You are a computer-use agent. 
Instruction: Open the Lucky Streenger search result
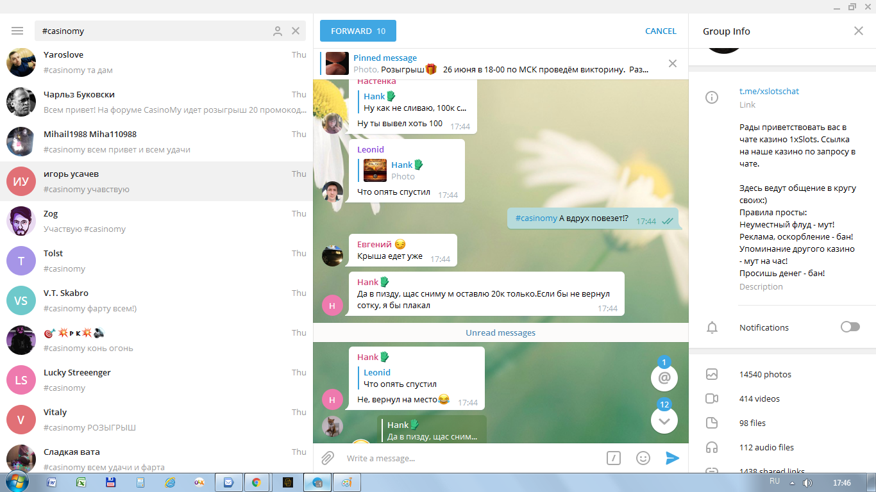(x=156, y=380)
